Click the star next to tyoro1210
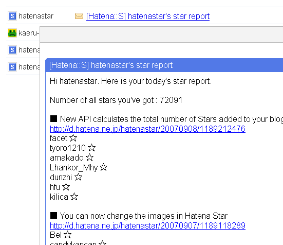 [92, 148]
